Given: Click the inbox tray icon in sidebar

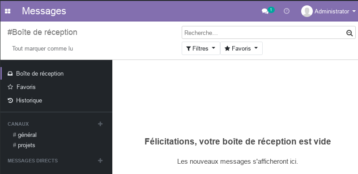Looking at the screenshot, I should point(10,73).
